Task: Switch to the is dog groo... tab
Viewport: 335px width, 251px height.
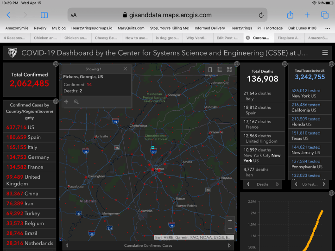Action: click(167, 38)
